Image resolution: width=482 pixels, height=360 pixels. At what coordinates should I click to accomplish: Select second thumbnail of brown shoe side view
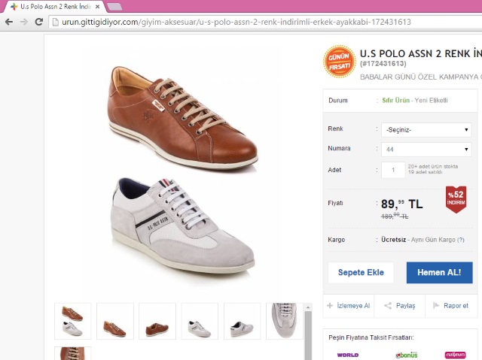point(115,321)
